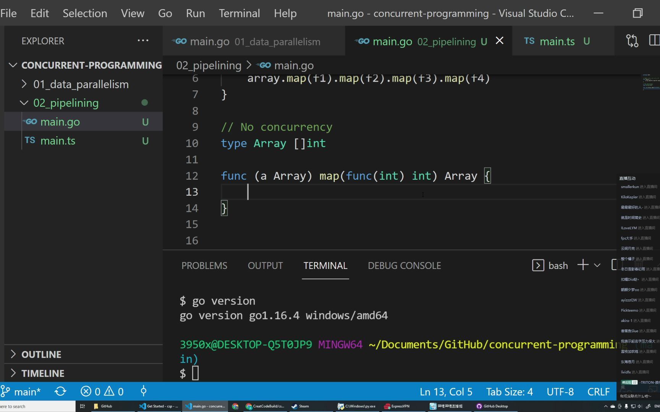Click the bash terminal shell icon
Viewport: 660px width, 412px height.
point(538,265)
